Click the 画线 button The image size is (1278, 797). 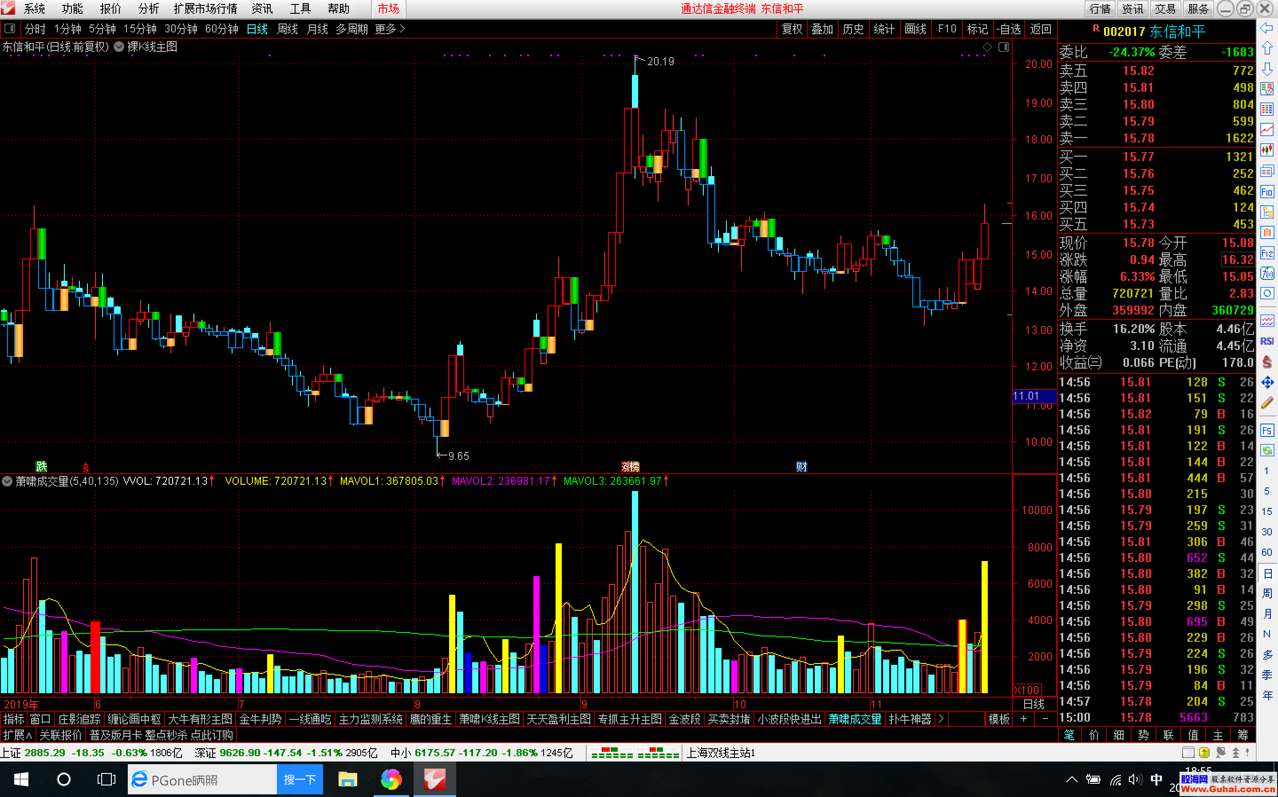(915, 29)
